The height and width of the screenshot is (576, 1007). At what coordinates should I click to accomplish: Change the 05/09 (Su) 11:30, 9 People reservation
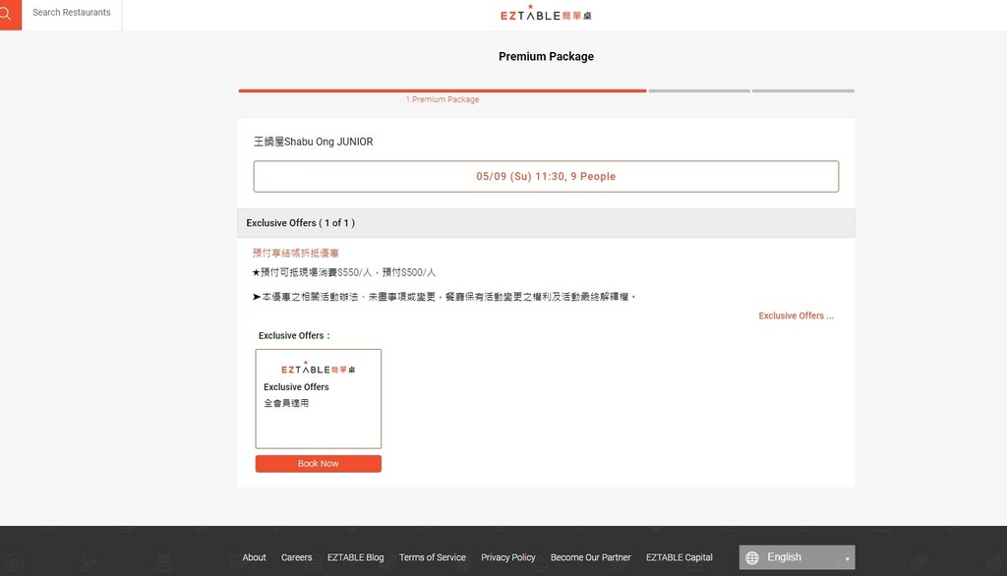coord(546,177)
